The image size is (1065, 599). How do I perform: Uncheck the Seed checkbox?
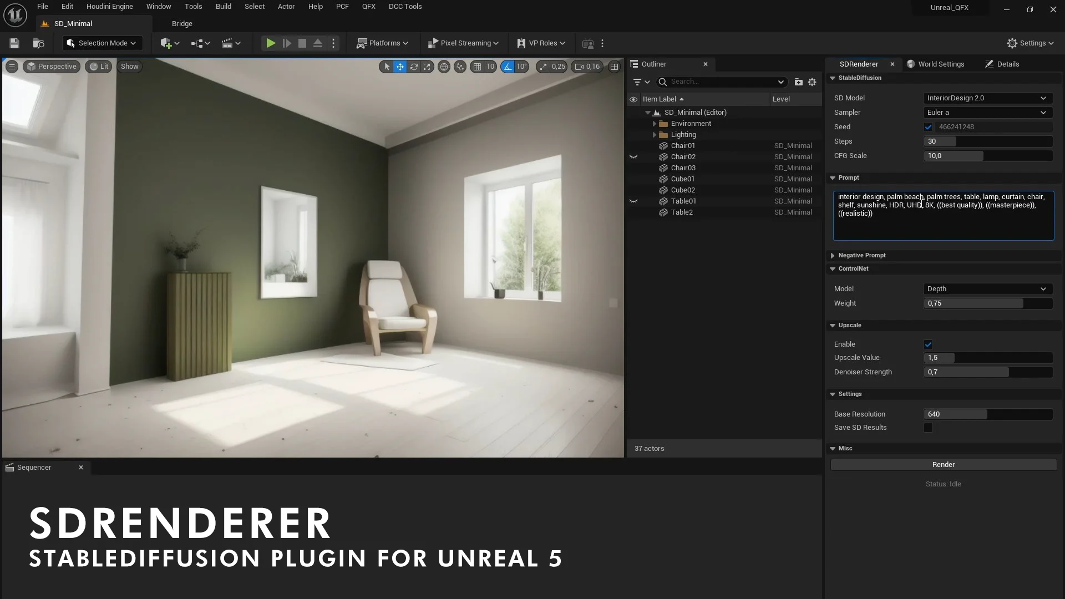tap(929, 127)
